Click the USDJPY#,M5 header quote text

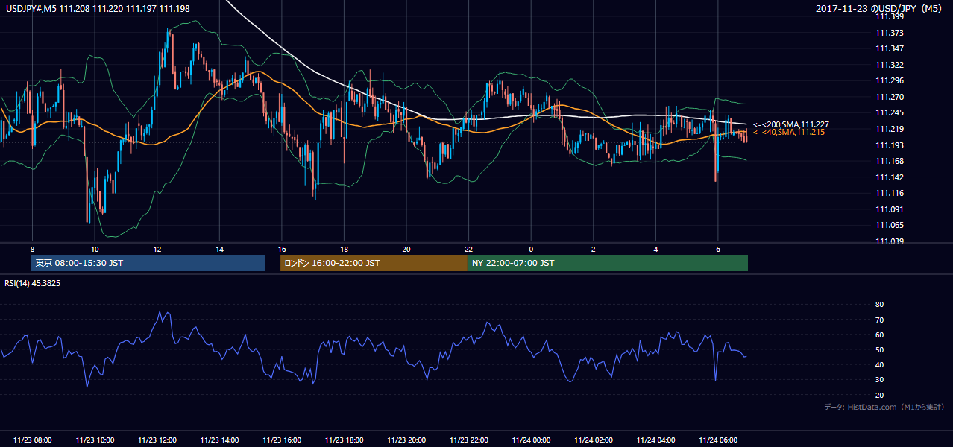click(97, 9)
